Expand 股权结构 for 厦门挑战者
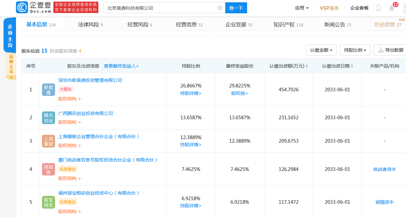The width and height of the screenshot is (406, 218). point(70,178)
